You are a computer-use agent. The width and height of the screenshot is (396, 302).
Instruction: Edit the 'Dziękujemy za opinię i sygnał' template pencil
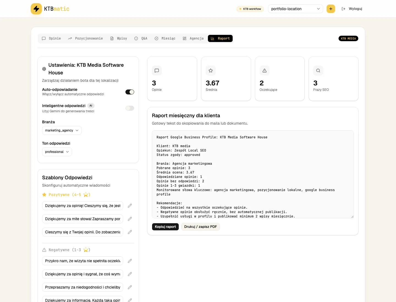pyautogui.click(x=130, y=274)
